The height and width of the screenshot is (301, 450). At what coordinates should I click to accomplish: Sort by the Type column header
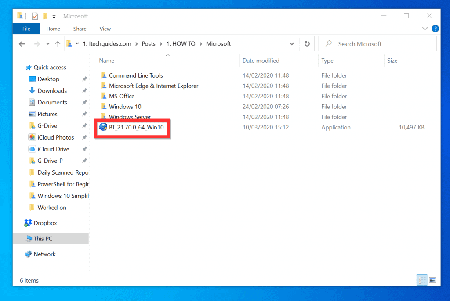pos(327,61)
